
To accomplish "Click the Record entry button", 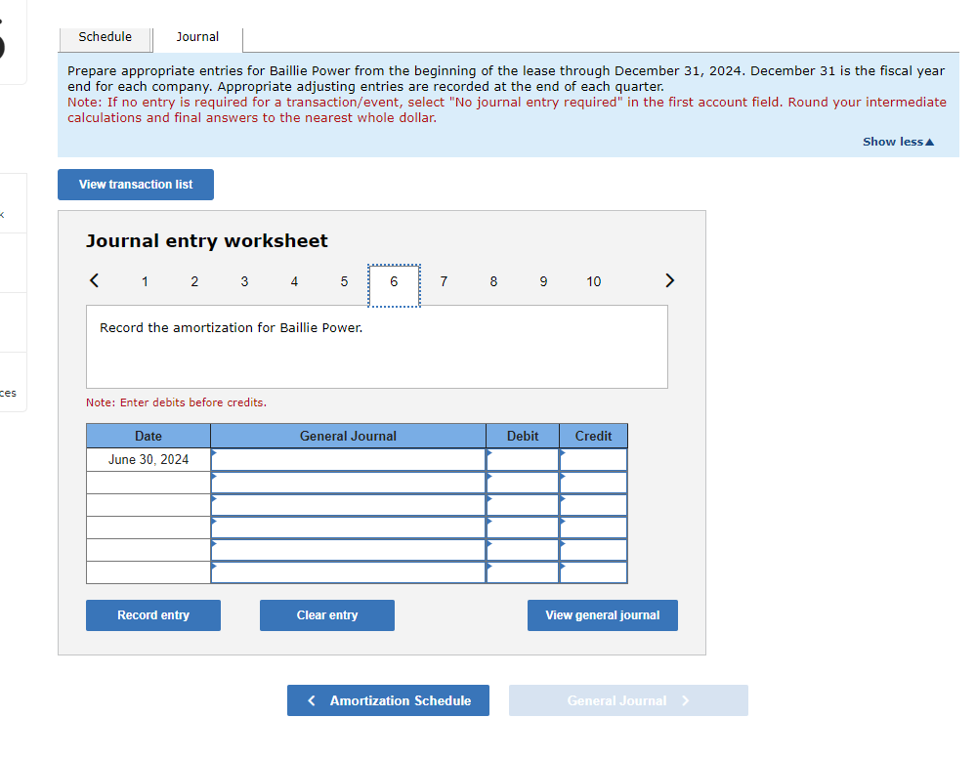I will pos(152,614).
